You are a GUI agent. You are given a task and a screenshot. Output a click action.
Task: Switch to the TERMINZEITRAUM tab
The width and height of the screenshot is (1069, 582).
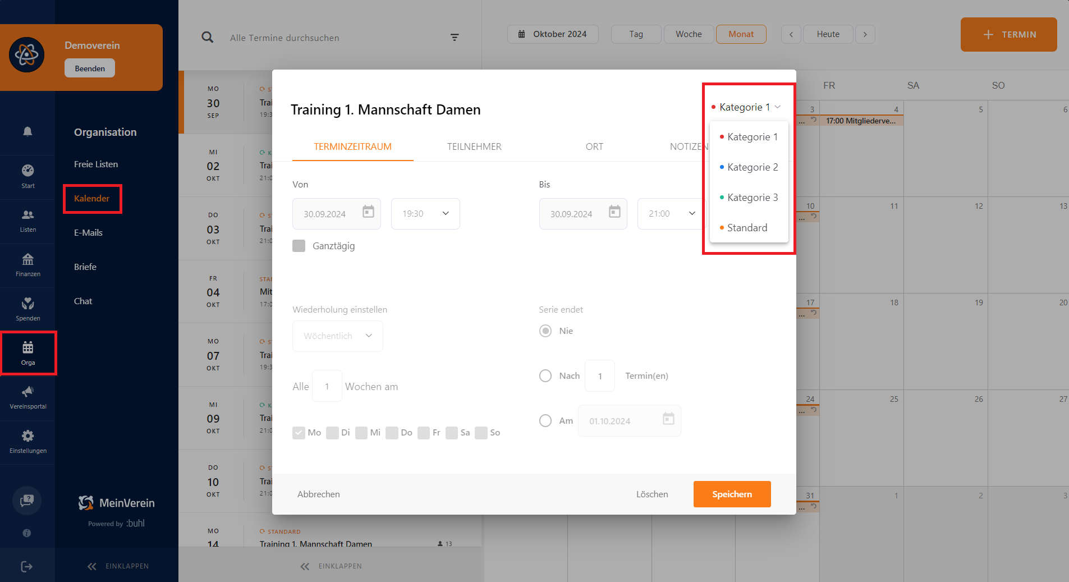click(x=353, y=146)
